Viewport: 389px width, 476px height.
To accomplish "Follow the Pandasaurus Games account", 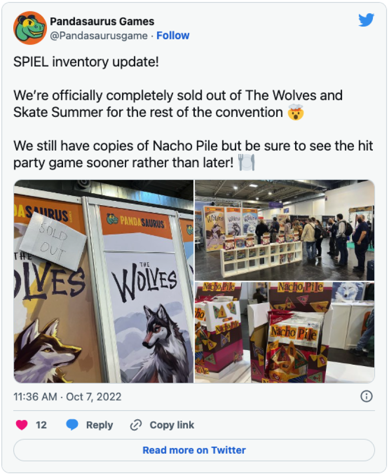I will tap(173, 36).
